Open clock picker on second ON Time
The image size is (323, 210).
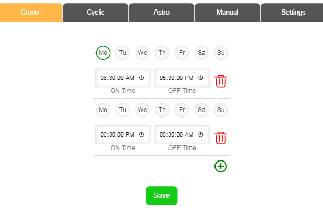pyautogui.click(x=141, y=135)
